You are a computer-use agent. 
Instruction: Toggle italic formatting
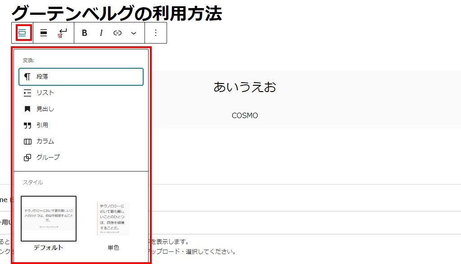point(101,33)
